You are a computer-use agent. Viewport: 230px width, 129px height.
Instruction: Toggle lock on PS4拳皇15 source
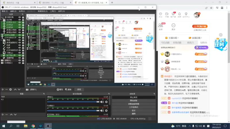click(x=23, y=63)
